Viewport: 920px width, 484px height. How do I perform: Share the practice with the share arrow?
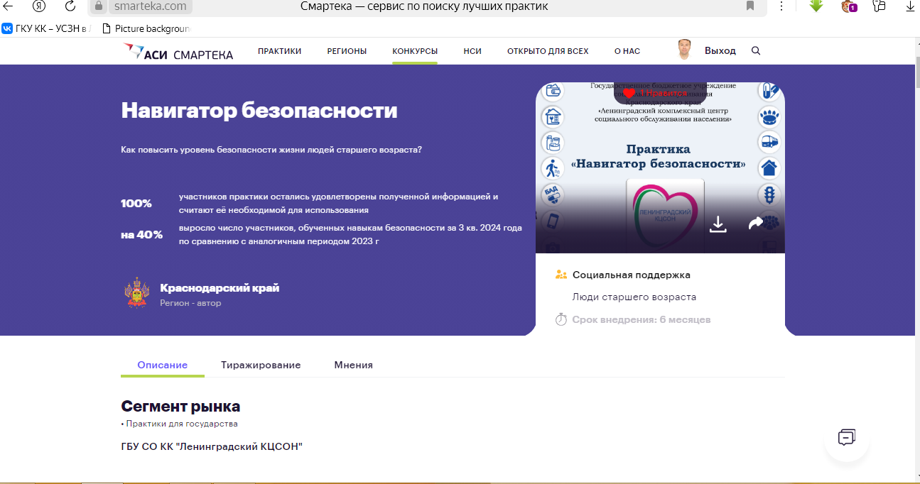click(x=756, y=224)
